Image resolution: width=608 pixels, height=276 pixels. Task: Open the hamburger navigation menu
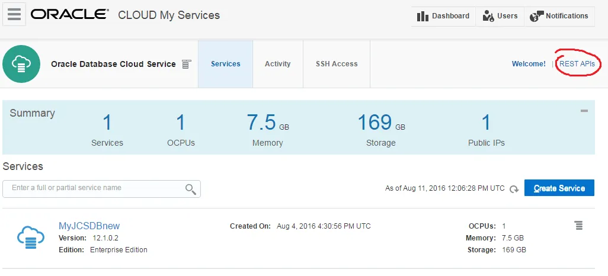[14, 15]
